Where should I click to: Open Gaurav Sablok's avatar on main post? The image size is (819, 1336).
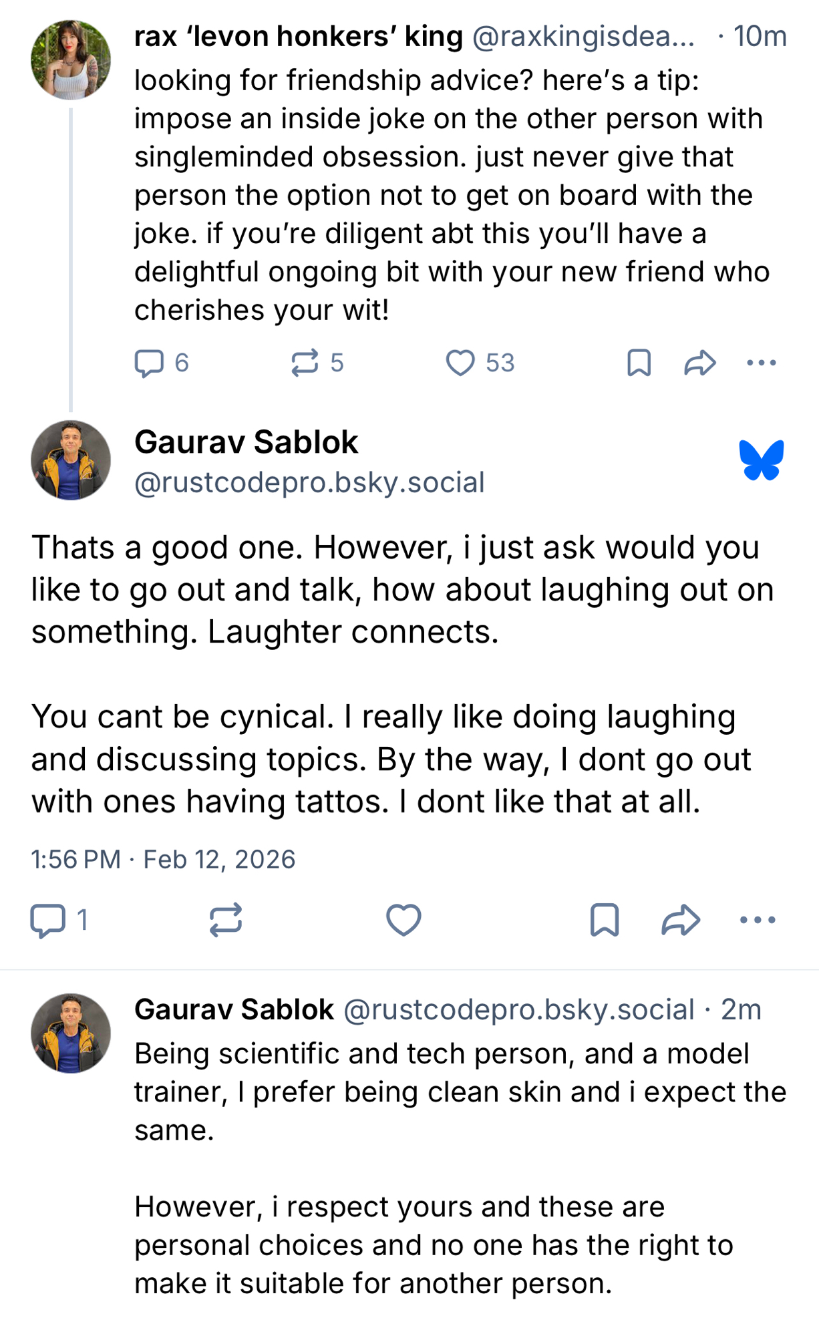tap(71, 460)
